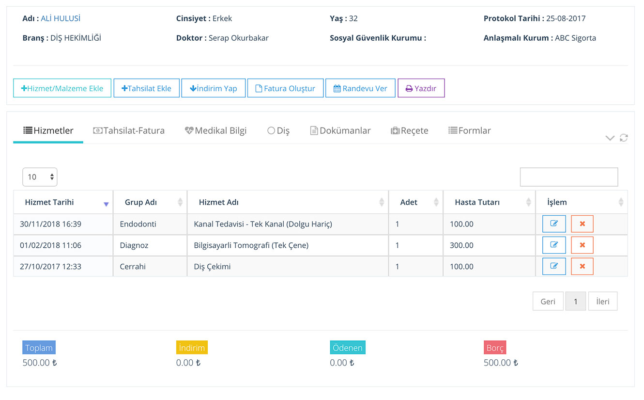Go to previous page with Geri
The width and height of the screenshot is (644, 400).
[548, 301]
